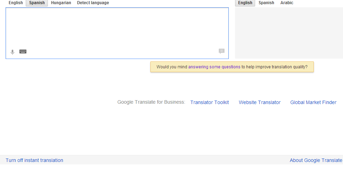
Task: Set target language to English
Action: (245, 3)
